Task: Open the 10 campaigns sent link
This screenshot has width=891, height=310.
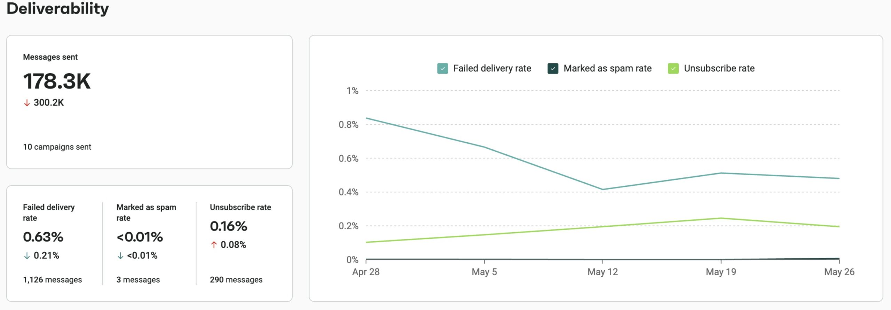Action: [57, 147]
